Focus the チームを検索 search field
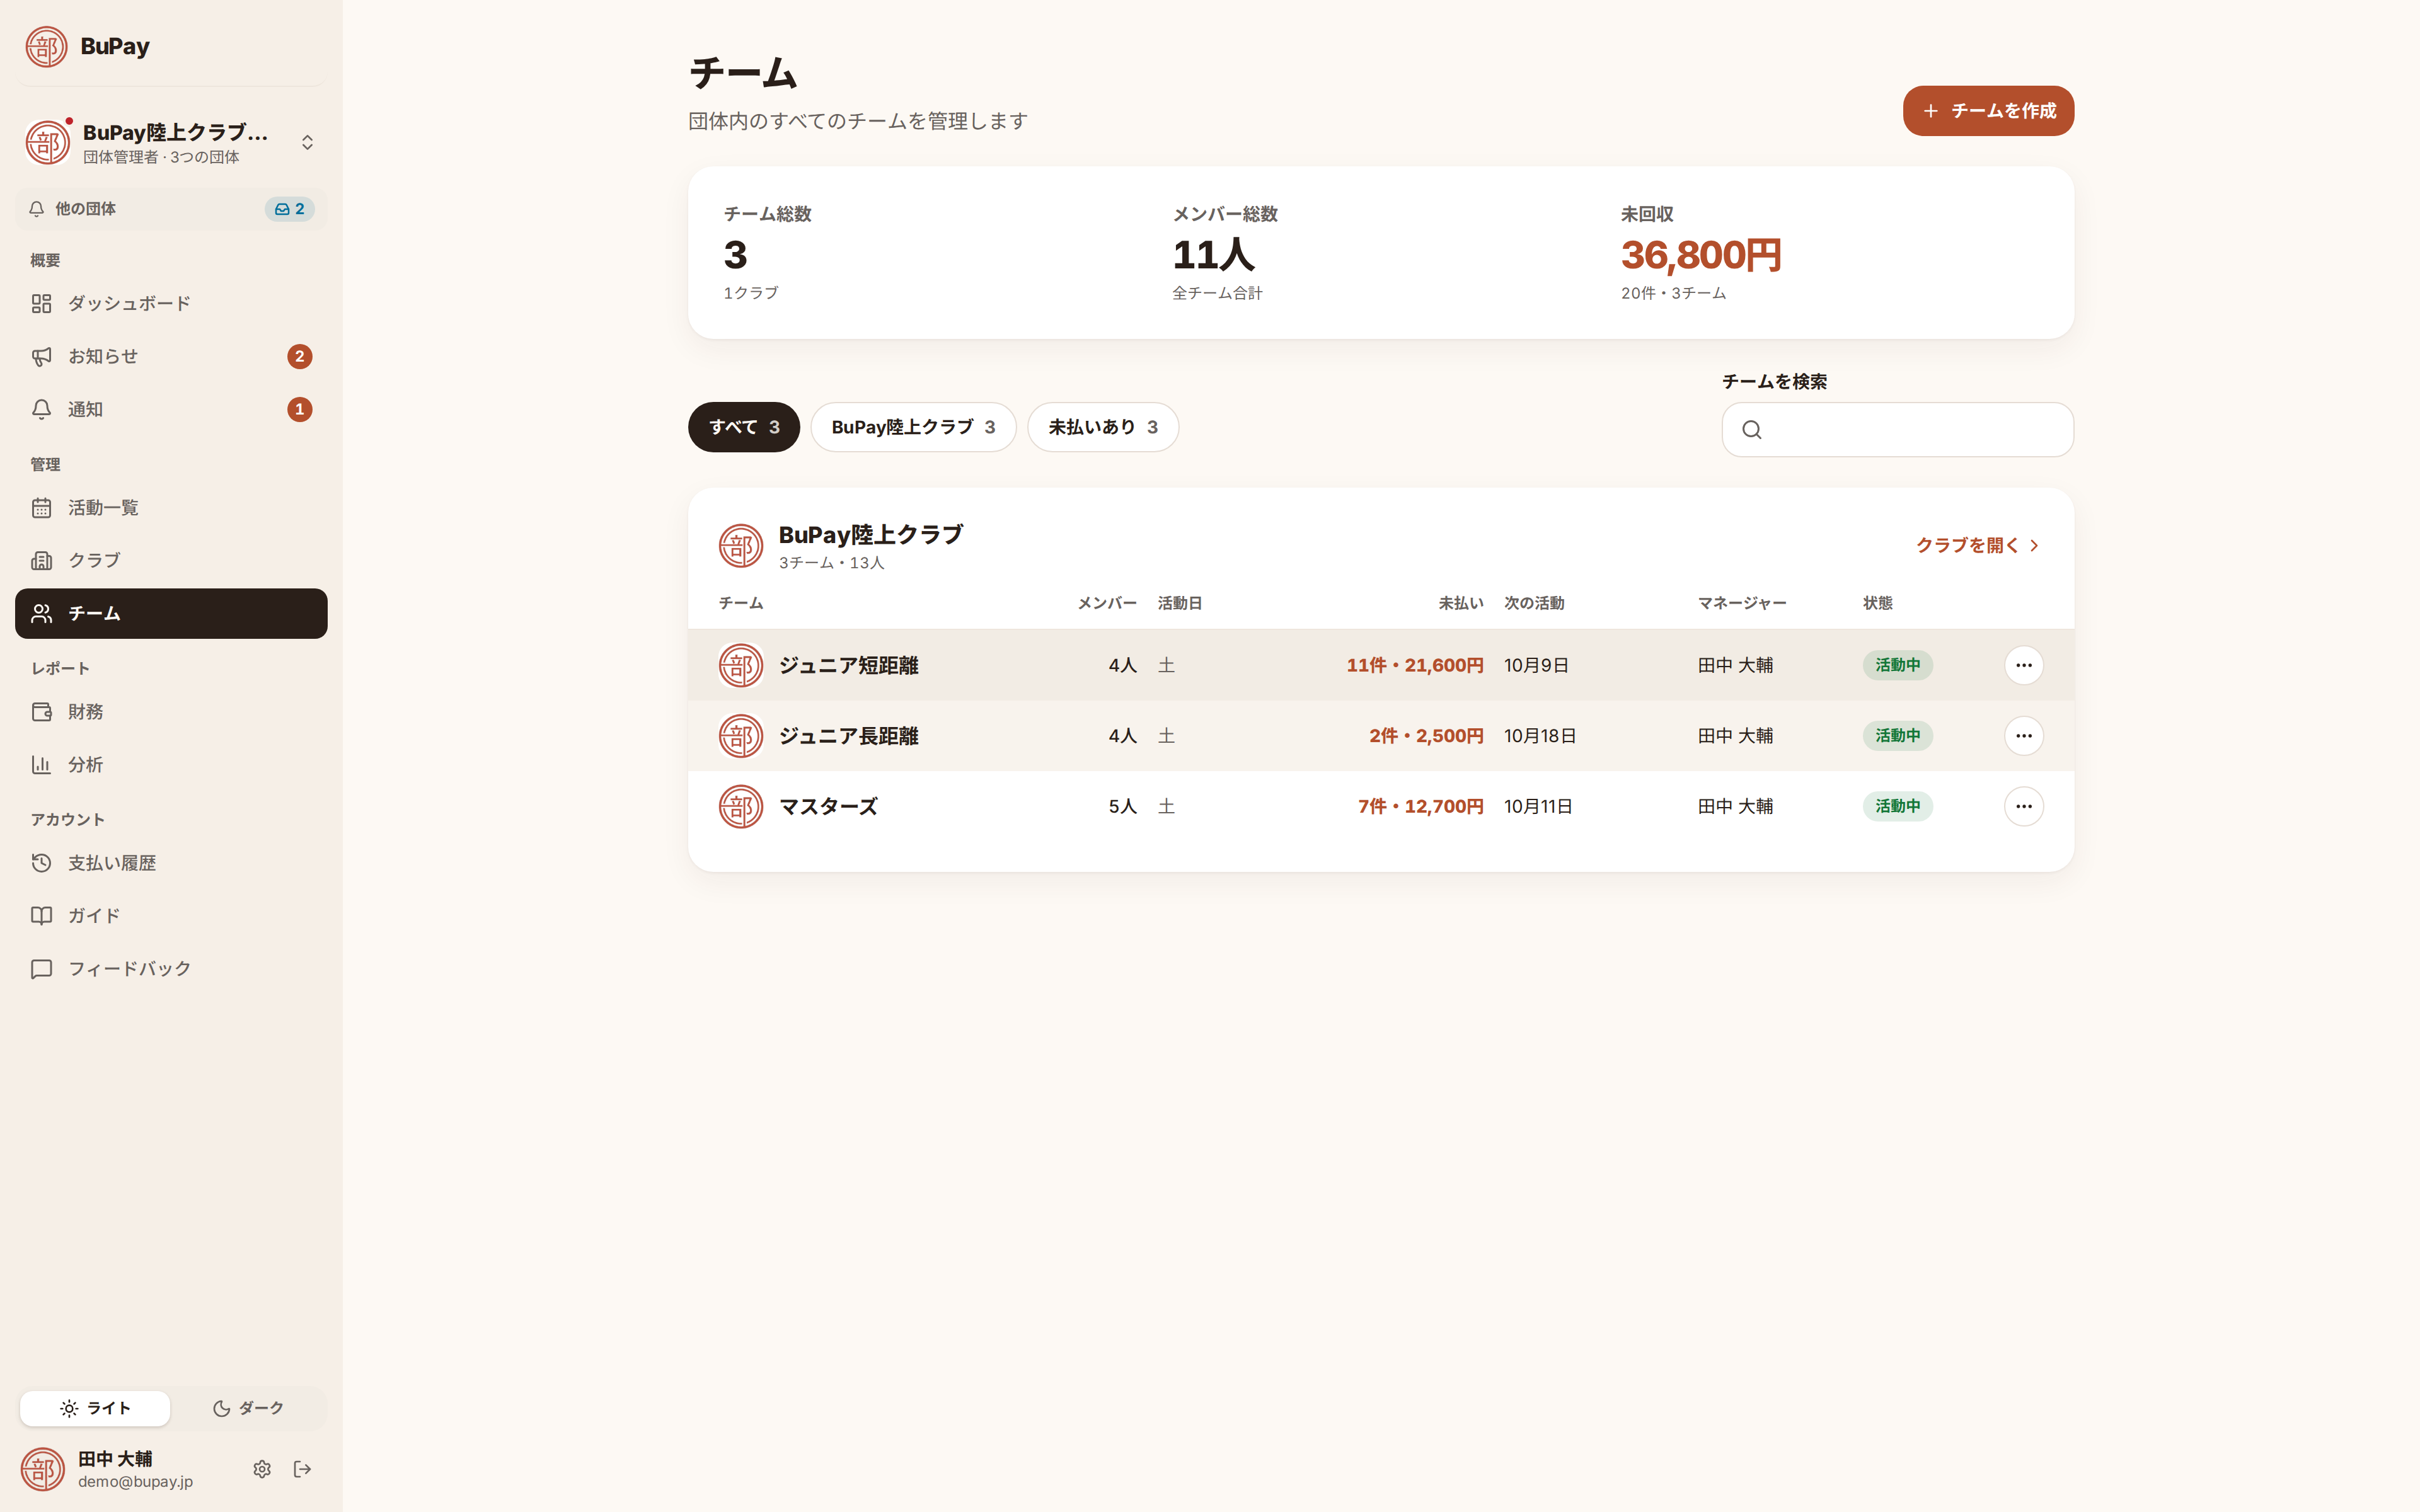Viewport: 2420px width, 1512px height. [1897, 430]
